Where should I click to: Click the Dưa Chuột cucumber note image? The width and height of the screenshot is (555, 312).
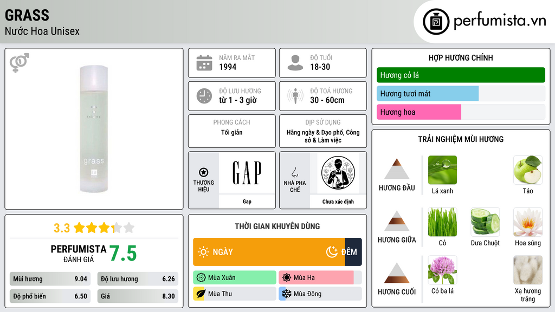[x=485, y=222]
